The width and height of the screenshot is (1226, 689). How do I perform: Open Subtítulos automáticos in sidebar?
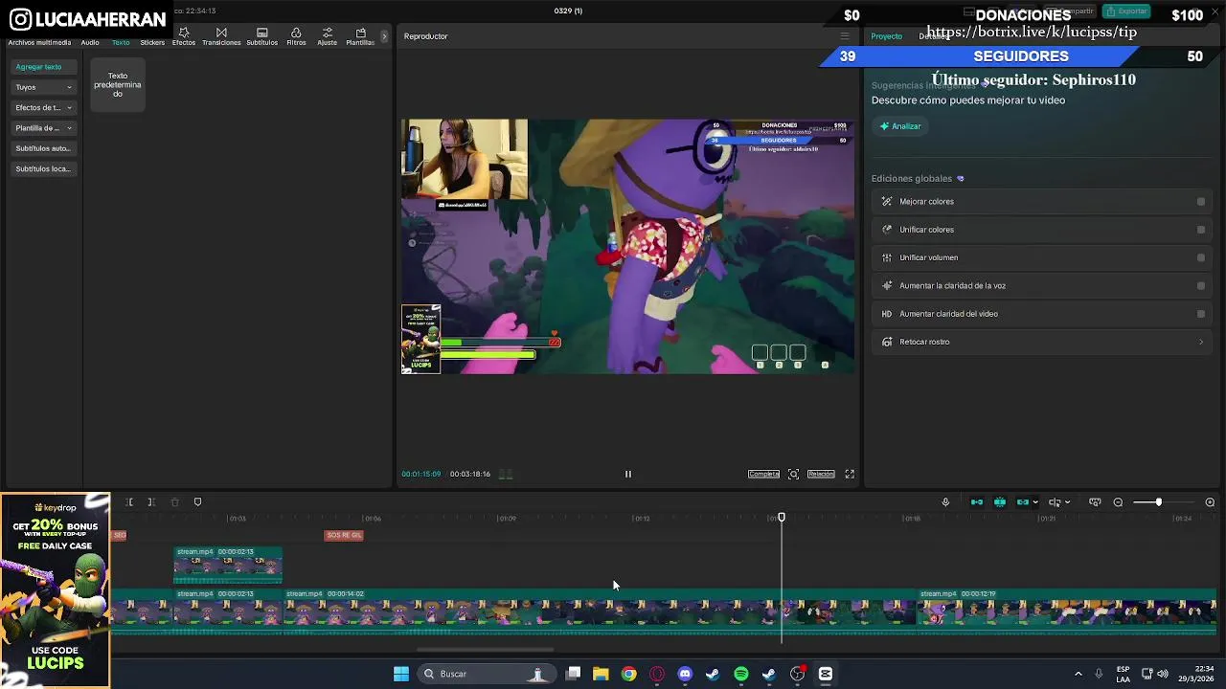(x=43, y=148)
